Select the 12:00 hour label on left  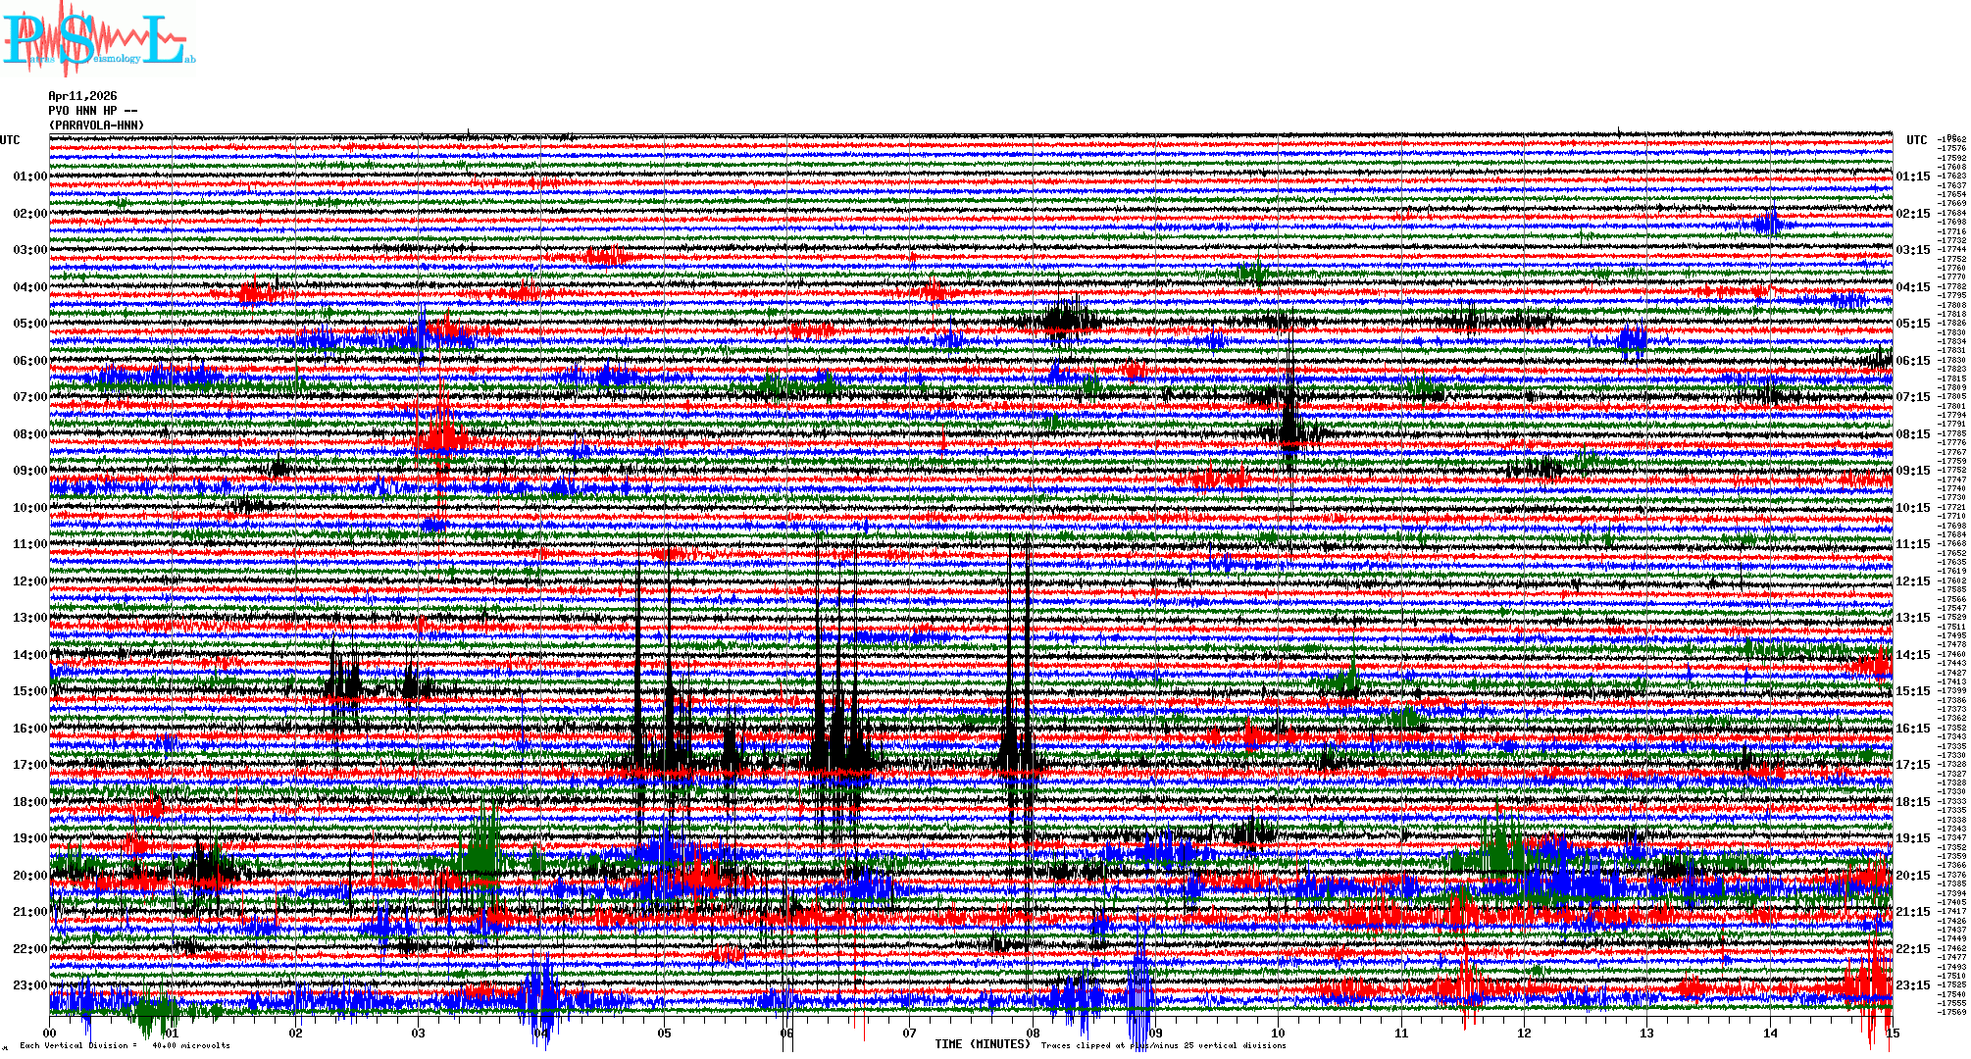[29, 581]
